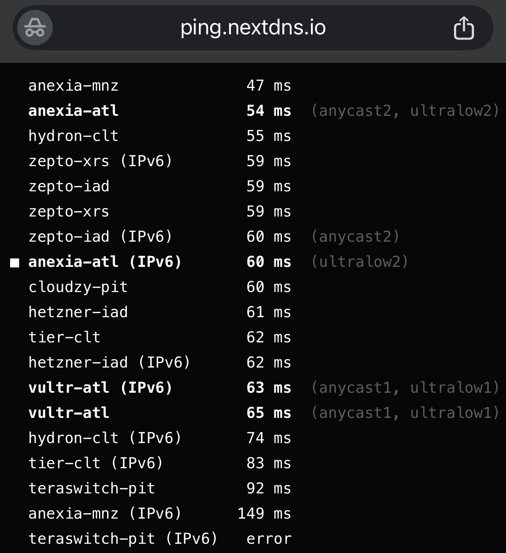Screen dimensions: 506x553
Task: Click the zepto-iad (IPv6) server line
Action: (100, 237)
